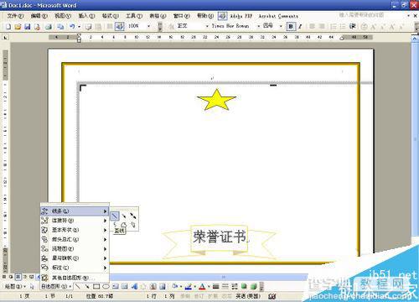Open Shadow Style on Drawing toolbar
Viewport: 419px width, 302px height.
[x=244, y=286]
